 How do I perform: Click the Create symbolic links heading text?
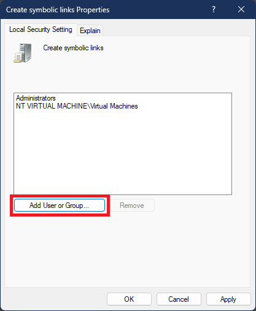pyautogui.click(x=73, y=48)
